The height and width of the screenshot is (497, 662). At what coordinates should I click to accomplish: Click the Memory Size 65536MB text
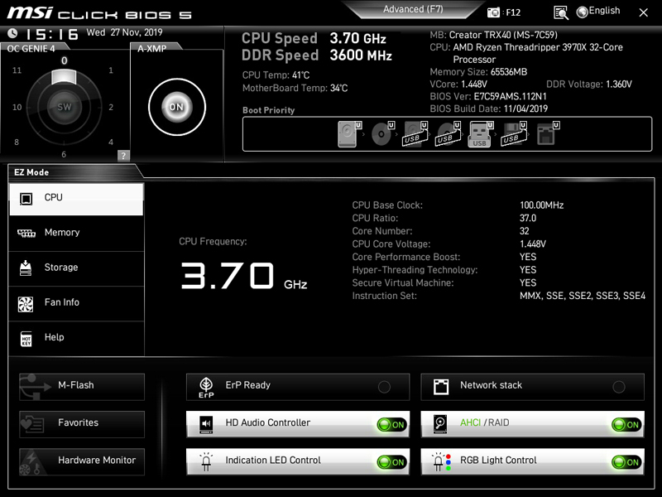tap(478, 72)
